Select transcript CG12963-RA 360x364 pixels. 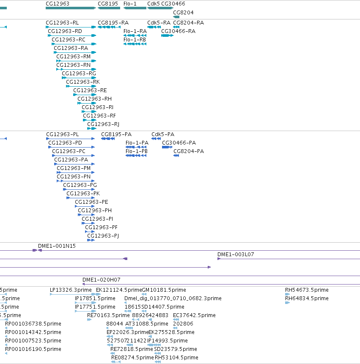75,52
